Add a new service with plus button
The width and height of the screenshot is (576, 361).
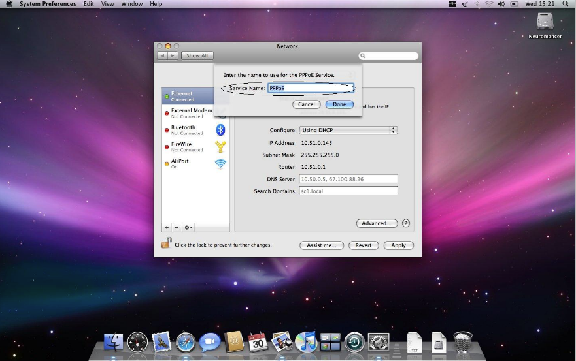167,227
